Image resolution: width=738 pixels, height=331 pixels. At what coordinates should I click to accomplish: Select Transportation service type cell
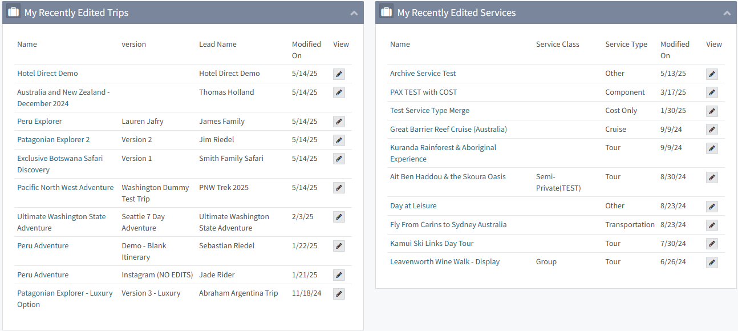[x=630, y=225]
